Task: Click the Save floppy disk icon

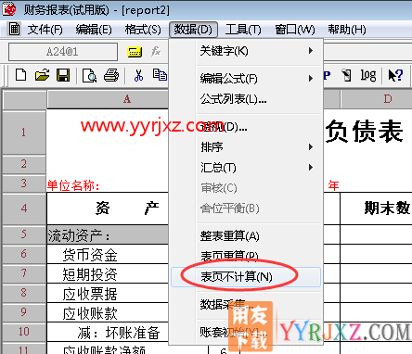Action: coord(63,75)
